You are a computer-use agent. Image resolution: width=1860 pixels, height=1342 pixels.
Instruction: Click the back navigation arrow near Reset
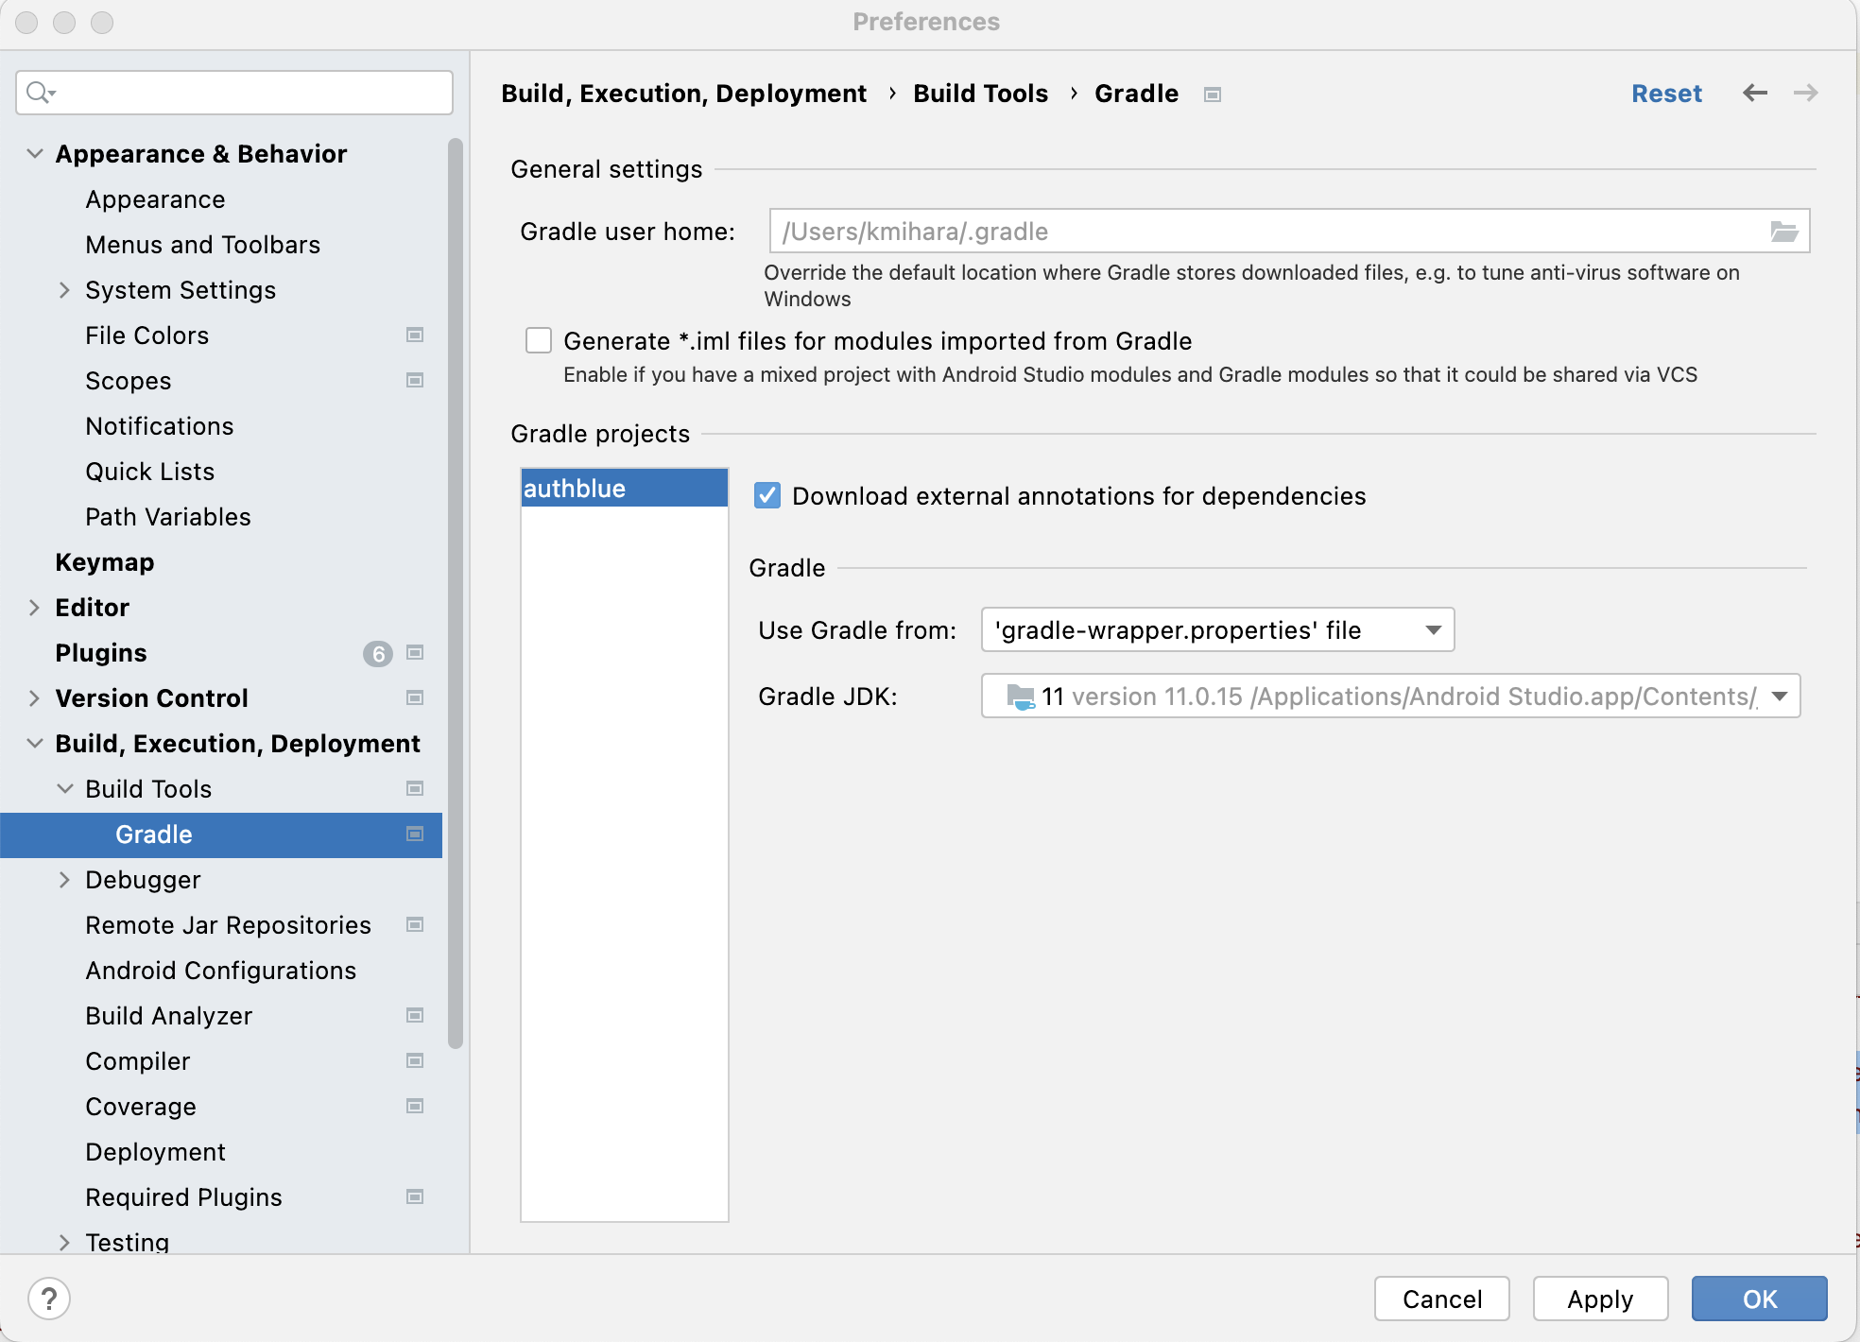[1755, 93]
